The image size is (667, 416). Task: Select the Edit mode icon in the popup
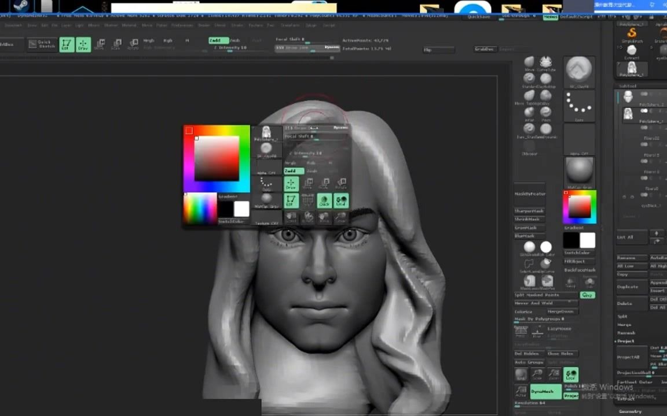291,200
